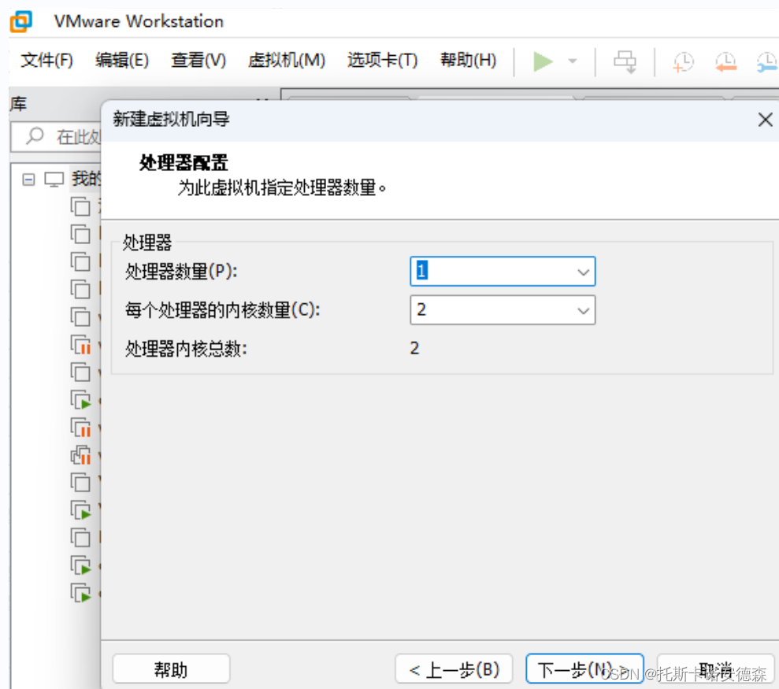This screenshot has height=689, width=779.
Task: Click the text 为此虚拟机指定处理器数量。
Action: [x=282, y=187]
